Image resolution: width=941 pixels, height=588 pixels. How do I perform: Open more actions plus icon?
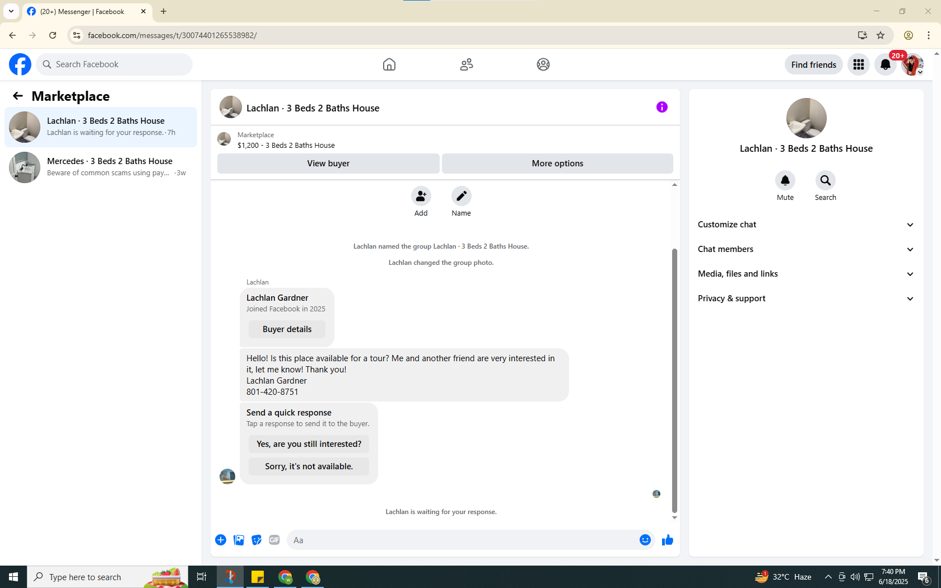(221, 540)
